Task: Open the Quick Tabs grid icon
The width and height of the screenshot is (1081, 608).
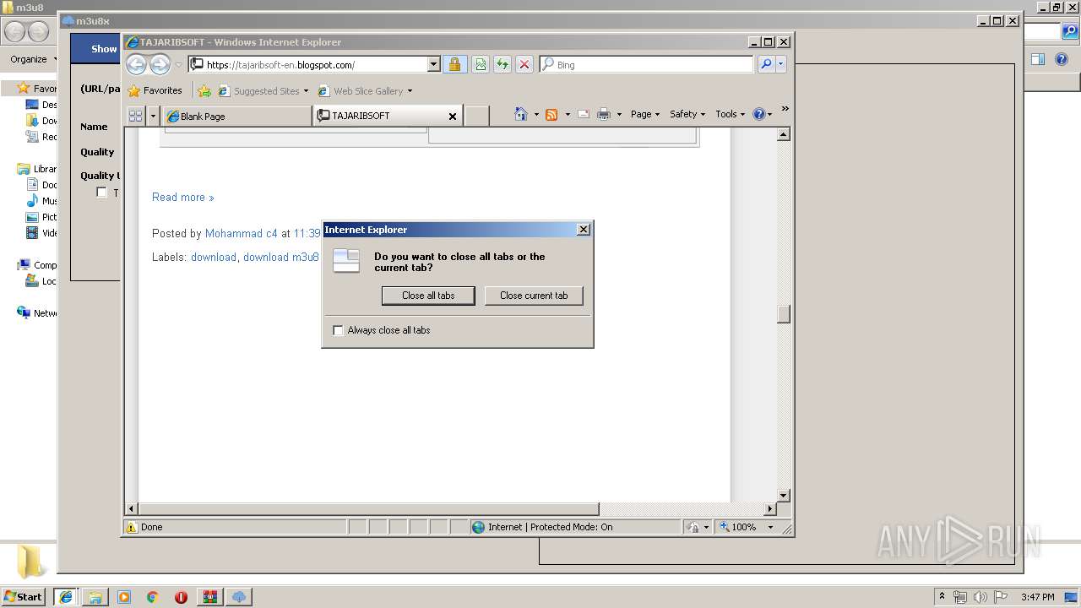Action: tap(135, 116)
